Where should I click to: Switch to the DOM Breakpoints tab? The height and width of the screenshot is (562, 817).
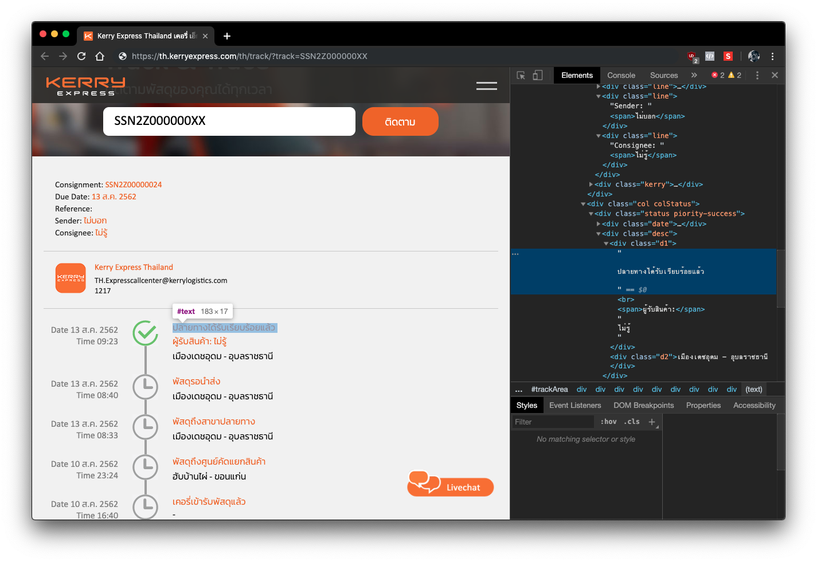(643, 405)
